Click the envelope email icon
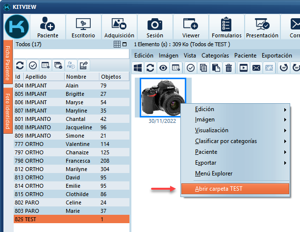Image resolution: width=300 pixels, height=232 pixels. [x=256, y=68]
